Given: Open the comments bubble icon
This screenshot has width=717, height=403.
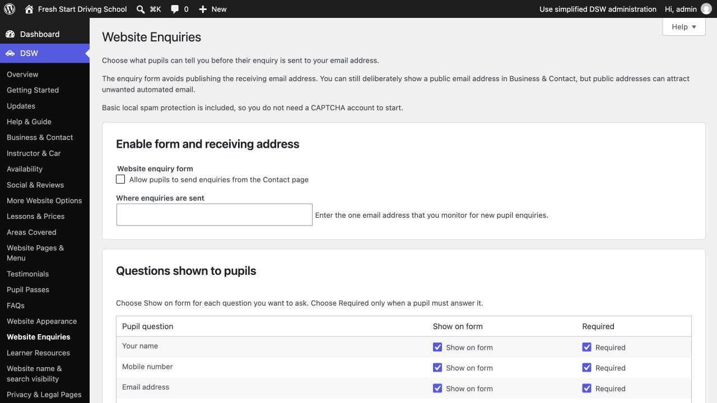Looking at the screenshot, I should 175,9.
